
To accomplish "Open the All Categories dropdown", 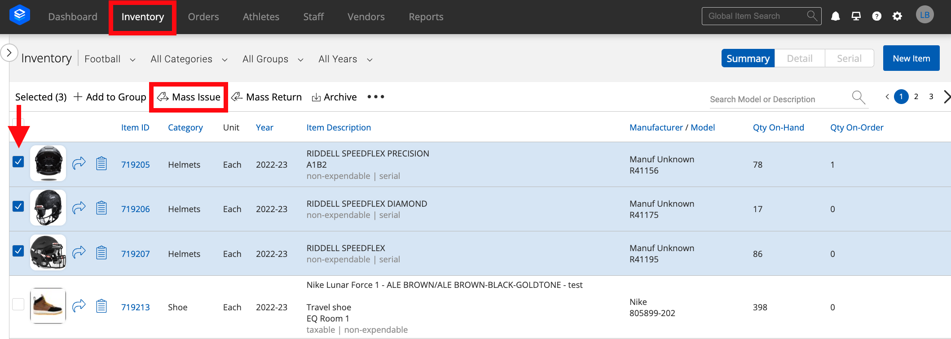I will [189, 59].
